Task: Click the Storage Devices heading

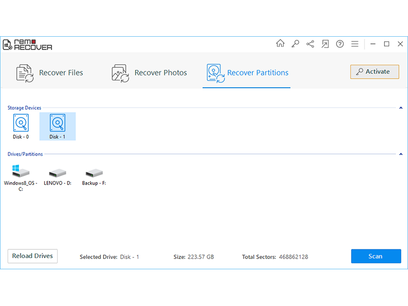Action: [x=24, y=108]
